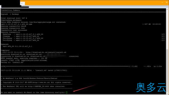Click the "Do you want to install Bt-Panel" prompt
The height and width of the screenshot is (95, 169).
point(33,92)
